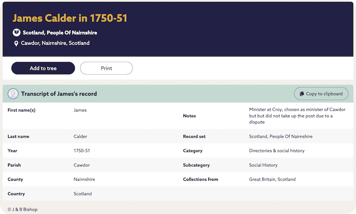Click the Parish value Cawdor
The image size is (356, 214).
(x=82, y=165)
